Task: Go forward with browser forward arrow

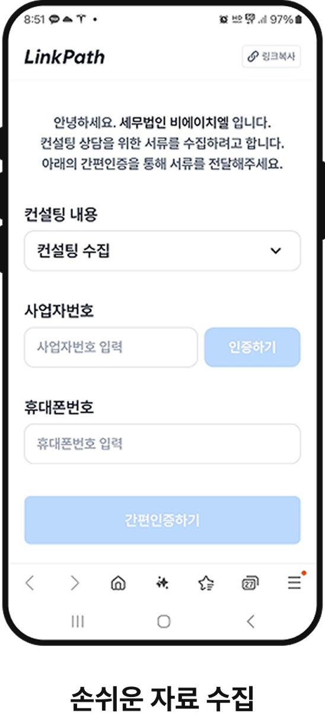Action: pos(74,584)
